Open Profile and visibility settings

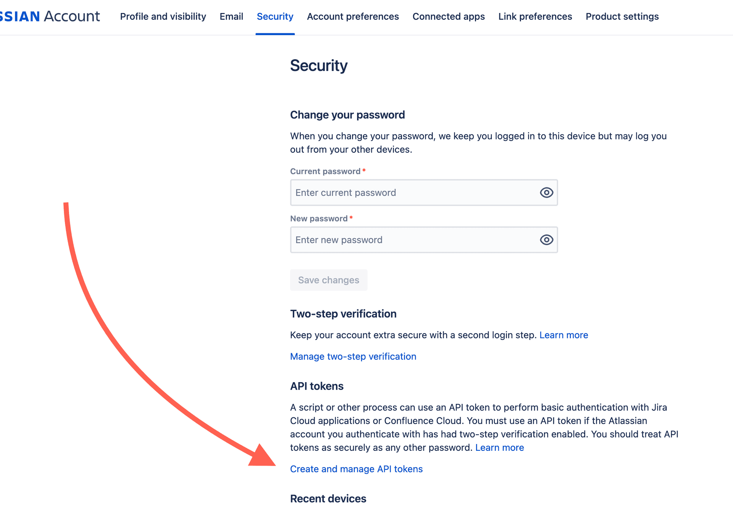coord(163,16)
